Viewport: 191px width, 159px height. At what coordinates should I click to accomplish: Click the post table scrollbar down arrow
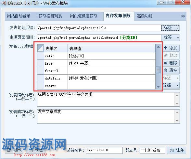click(x=158, y=87)
